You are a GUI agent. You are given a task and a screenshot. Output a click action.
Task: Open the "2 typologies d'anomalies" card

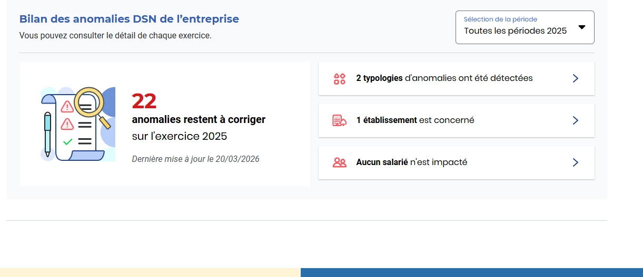point(444,78)
